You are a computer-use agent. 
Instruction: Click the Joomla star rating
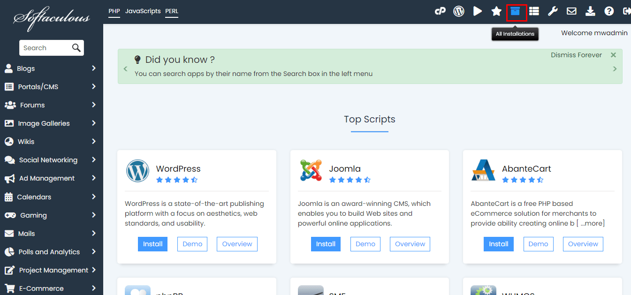tap(350, 180)
